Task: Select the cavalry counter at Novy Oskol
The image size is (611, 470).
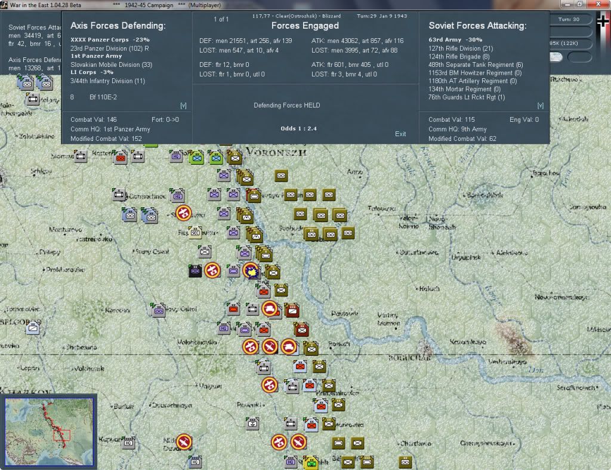Action: point(159,311)
